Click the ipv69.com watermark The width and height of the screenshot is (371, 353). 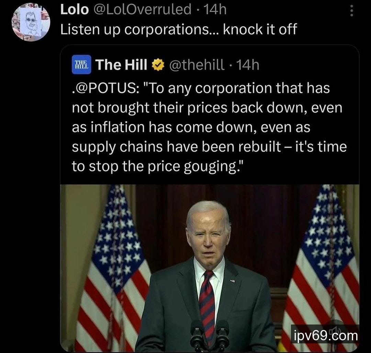click(325, 335)
